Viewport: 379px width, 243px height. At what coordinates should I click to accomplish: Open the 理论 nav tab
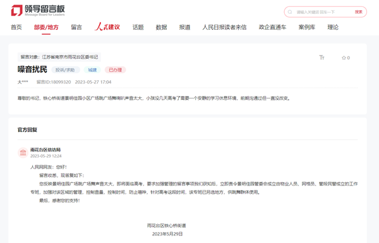(x=333, y=27)
